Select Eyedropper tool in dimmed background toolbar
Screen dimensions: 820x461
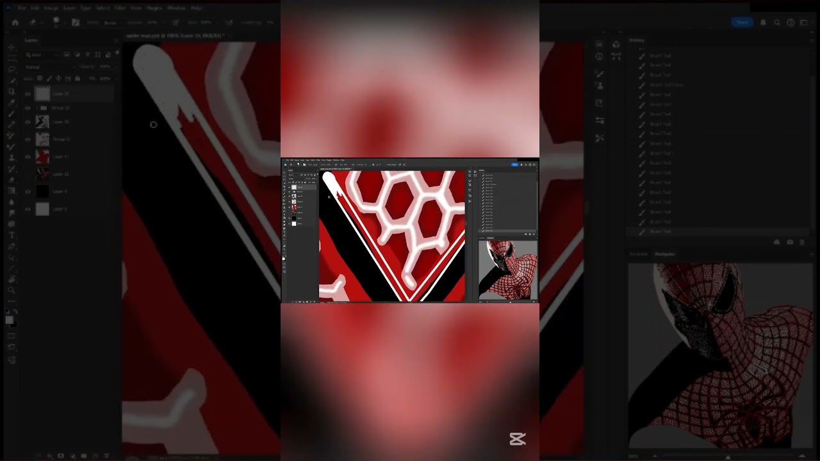pos(12,102)
